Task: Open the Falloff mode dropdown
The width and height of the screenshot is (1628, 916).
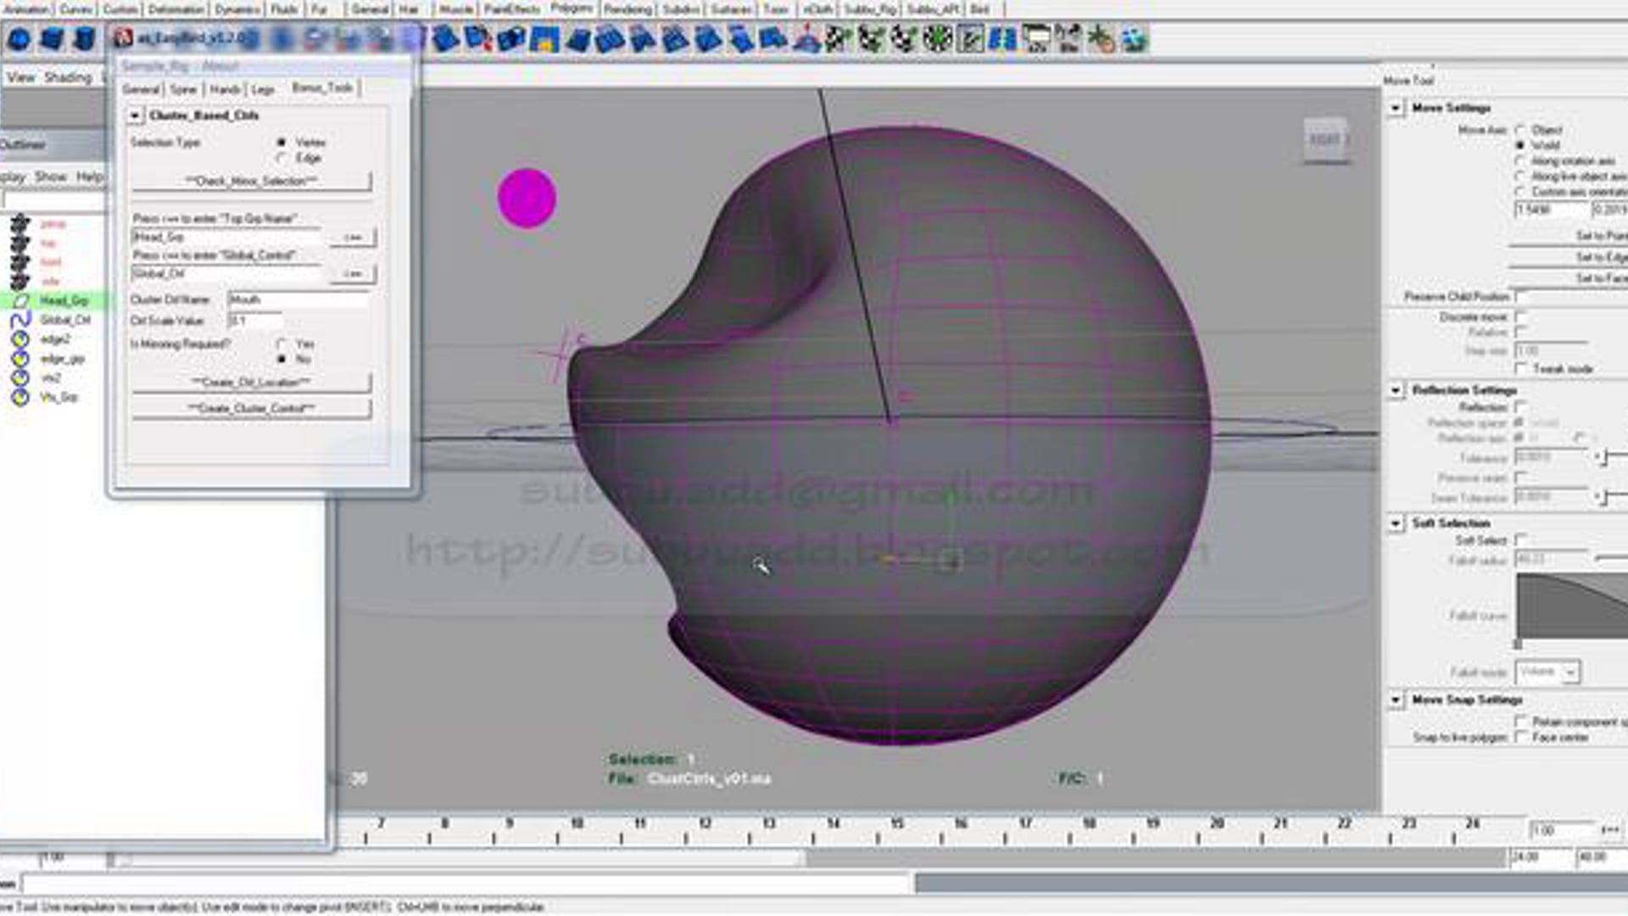Action: click(x=1548, y=672)
